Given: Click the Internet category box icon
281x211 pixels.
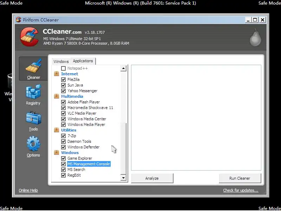Looking at the screenshot, I should 57,74.
